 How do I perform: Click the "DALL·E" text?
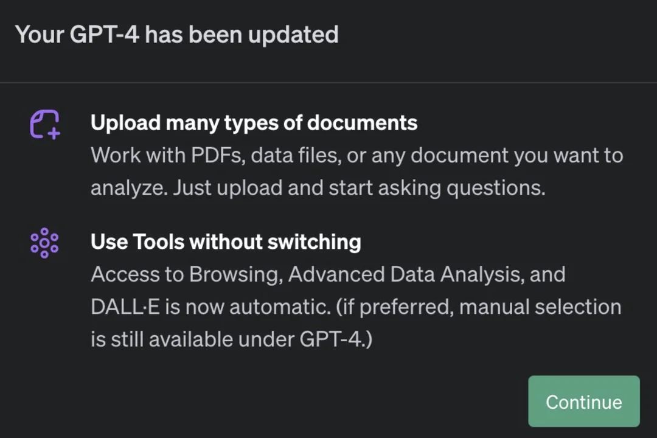click(x=125, y=307)
